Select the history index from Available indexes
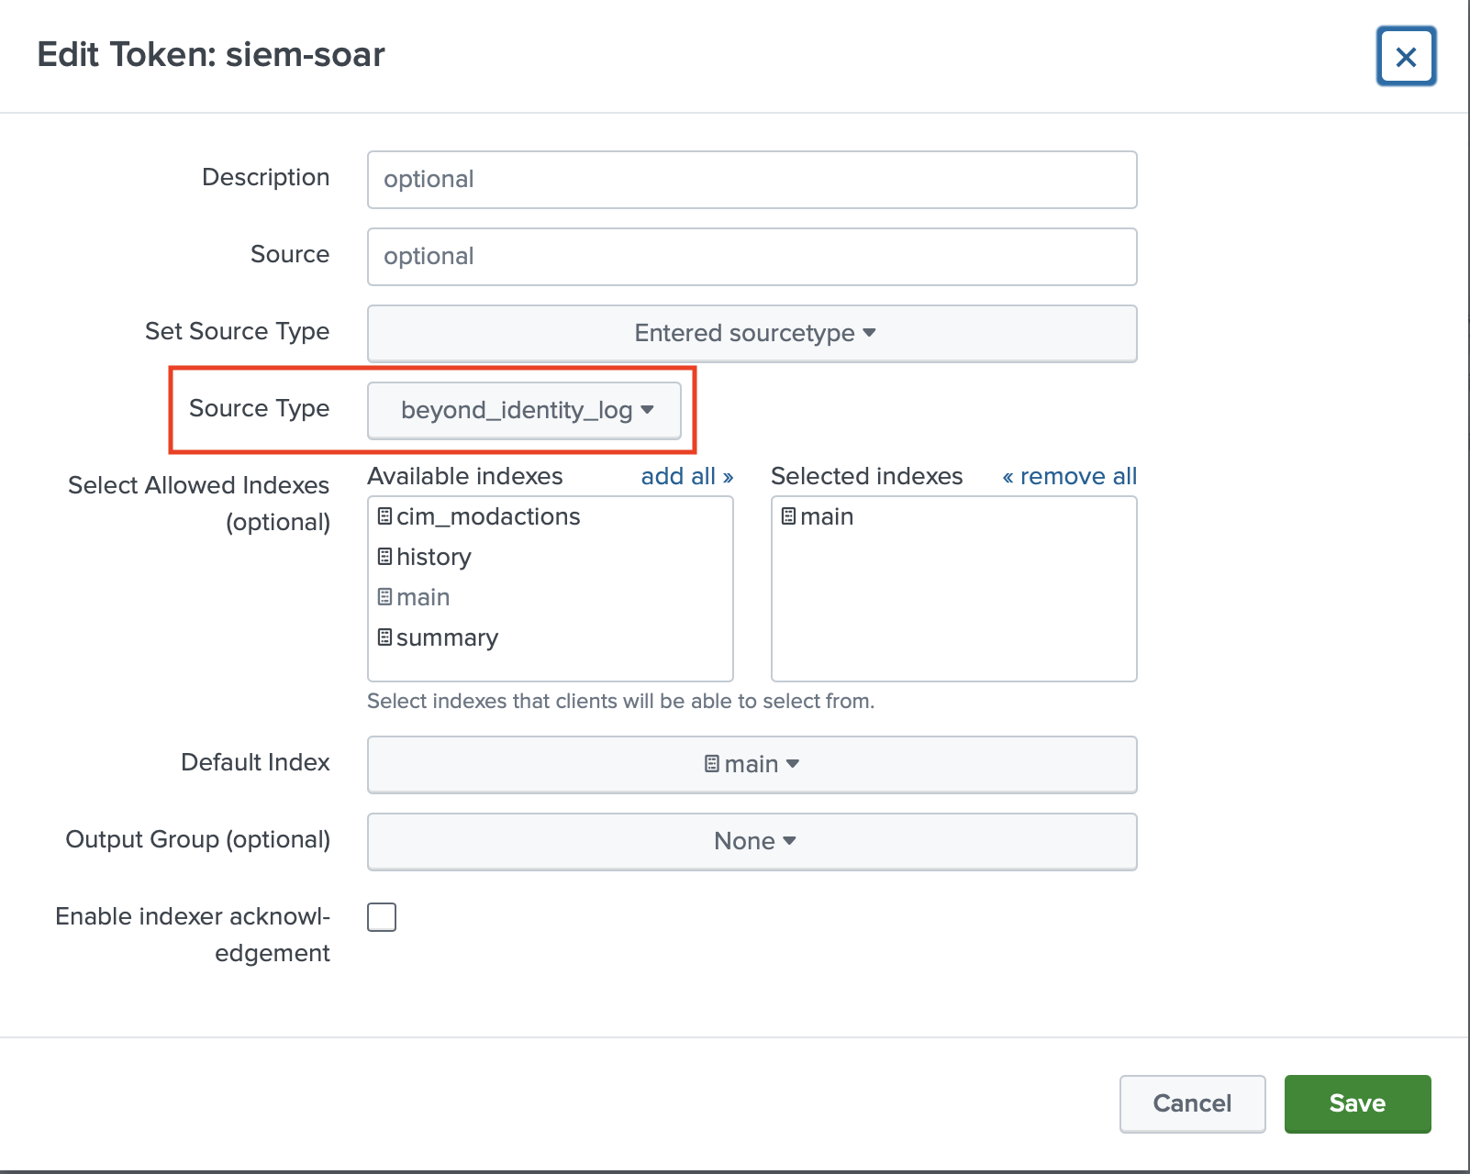The image size is (1470, 1174). [x=434, y=557]
